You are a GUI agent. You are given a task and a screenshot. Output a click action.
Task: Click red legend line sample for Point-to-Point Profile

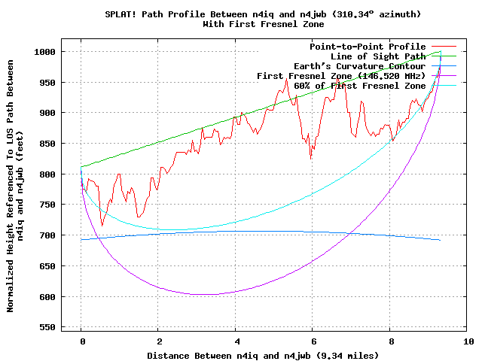(444, 47)
